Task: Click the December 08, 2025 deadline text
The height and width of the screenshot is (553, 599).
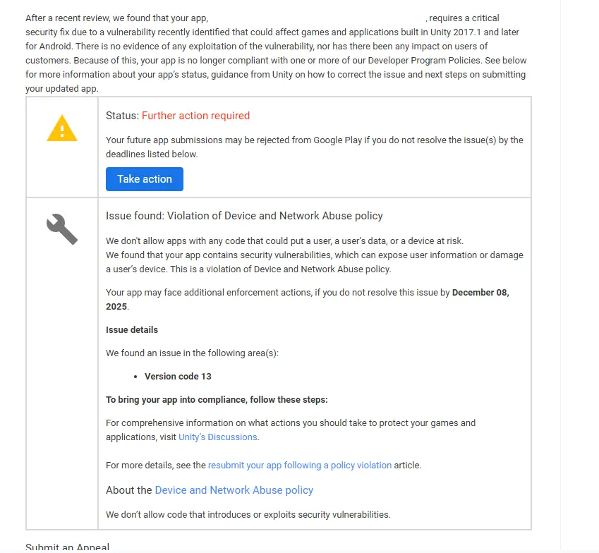Action: pos(480,293)
